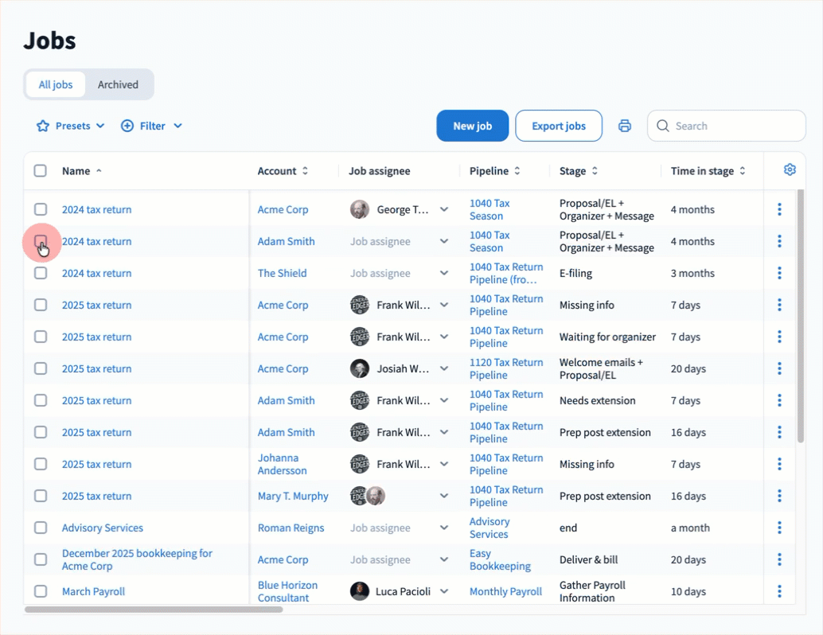
Task: Click the printer icon near Export jobs
Action: coord(625,126)
